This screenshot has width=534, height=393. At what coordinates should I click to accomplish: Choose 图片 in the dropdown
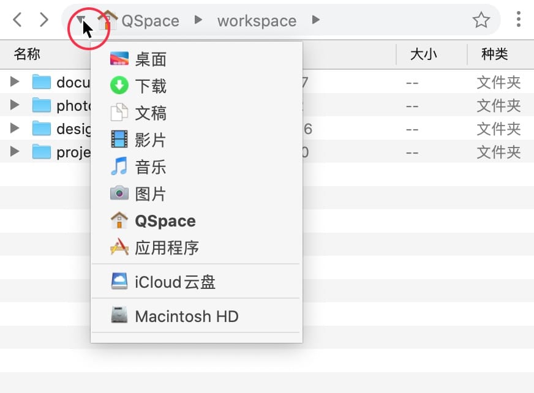click(151, 194)
